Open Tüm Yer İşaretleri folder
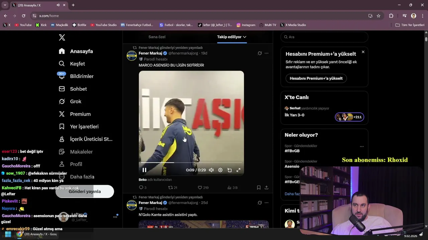The height and width of the screenshot is (240, 428). [410, 25]
